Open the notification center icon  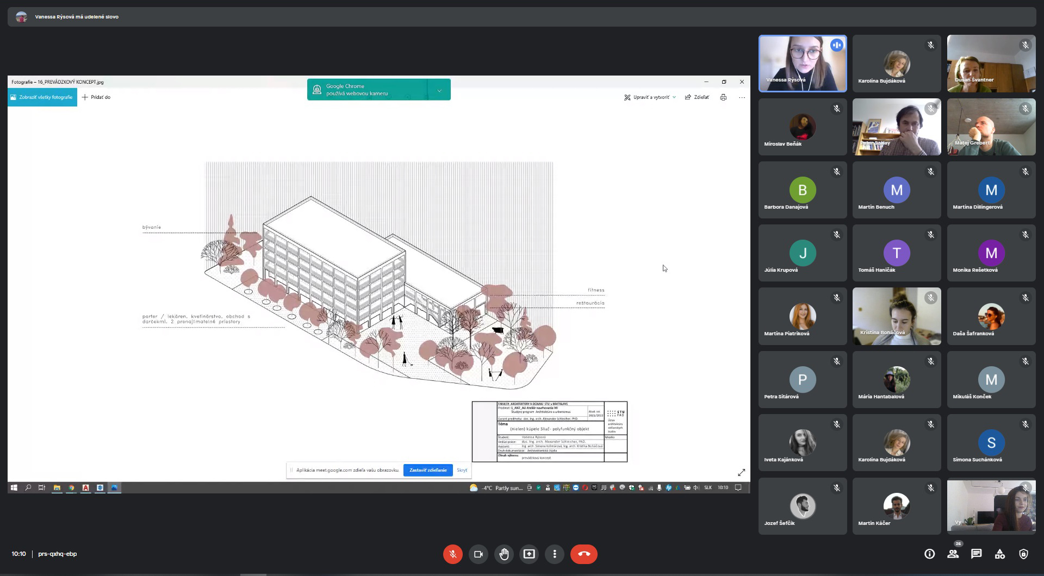coord(738,488)
